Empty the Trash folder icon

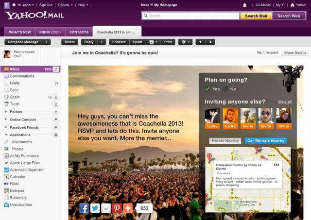pyautogui.click(x=56, y=104)
